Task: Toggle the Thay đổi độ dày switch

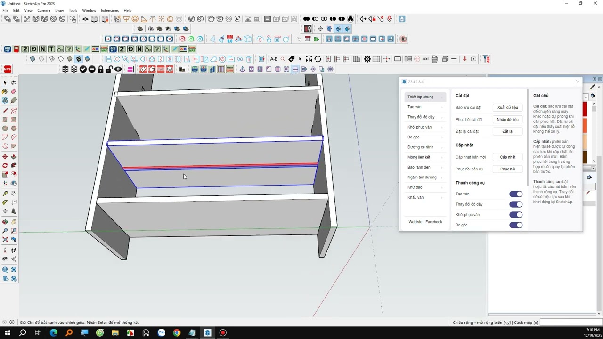Action: pos(516,204)
